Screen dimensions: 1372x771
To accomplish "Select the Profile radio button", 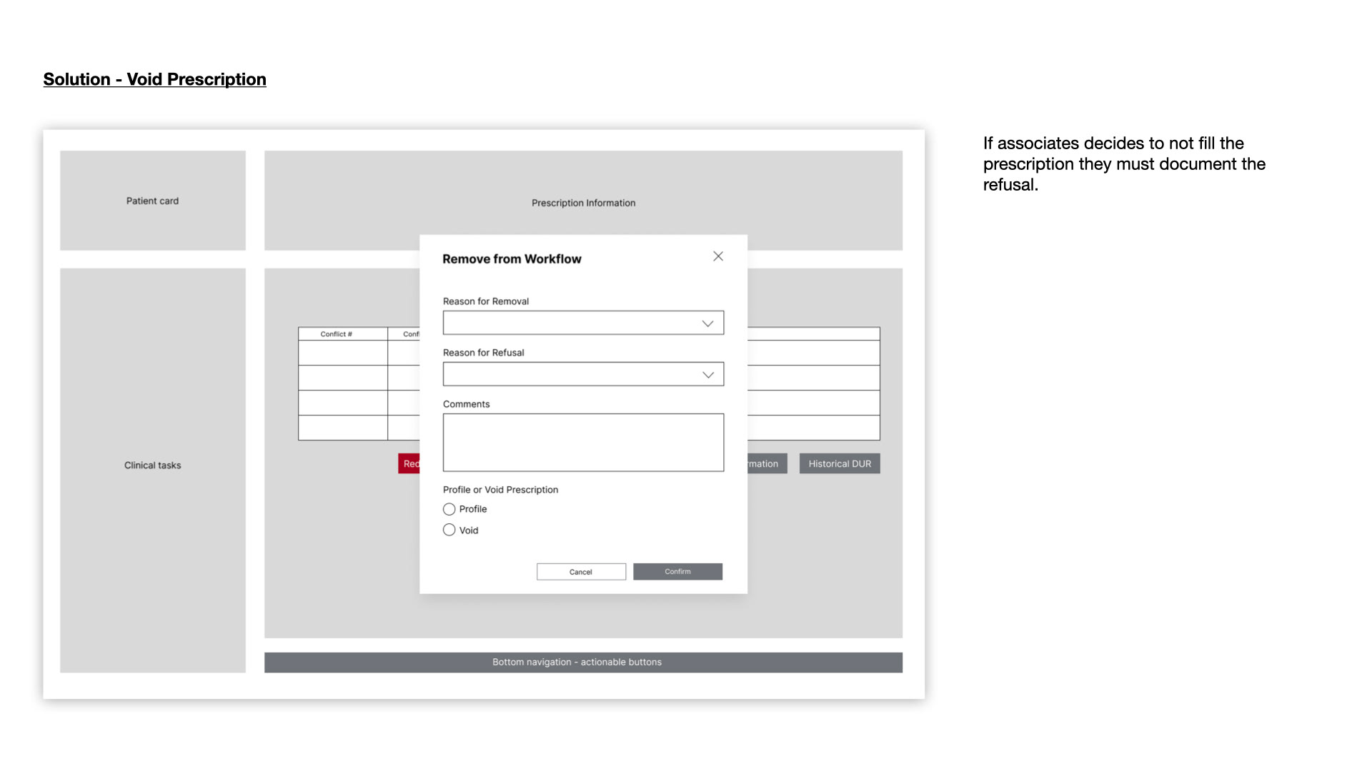I will coord(449,509).
